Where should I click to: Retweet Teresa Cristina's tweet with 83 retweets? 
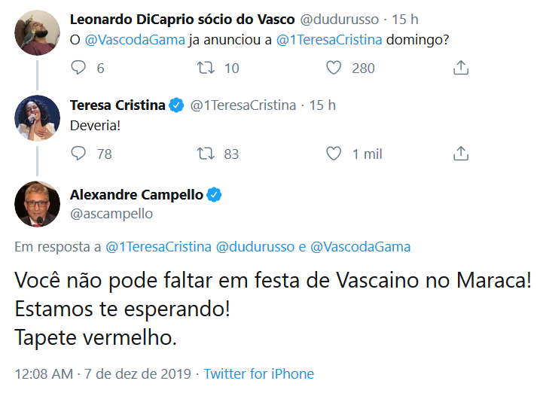(206, 154)
